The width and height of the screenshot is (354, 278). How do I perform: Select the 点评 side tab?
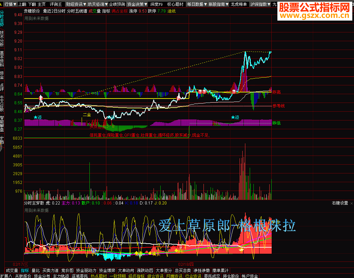click(2, 87)
